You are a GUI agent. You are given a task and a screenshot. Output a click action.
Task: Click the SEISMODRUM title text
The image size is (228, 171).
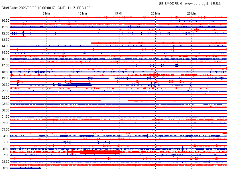pyautogui.click(x=170, y=4)
